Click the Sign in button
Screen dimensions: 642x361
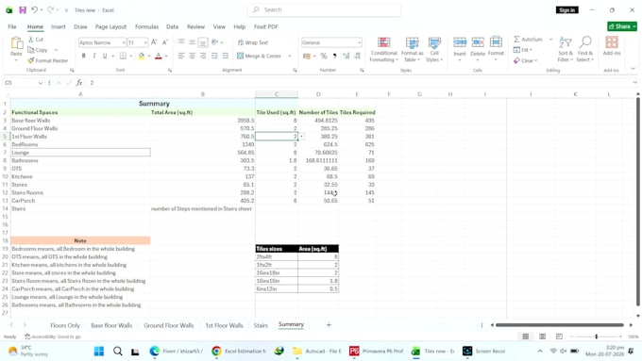[x=567, y=9]
